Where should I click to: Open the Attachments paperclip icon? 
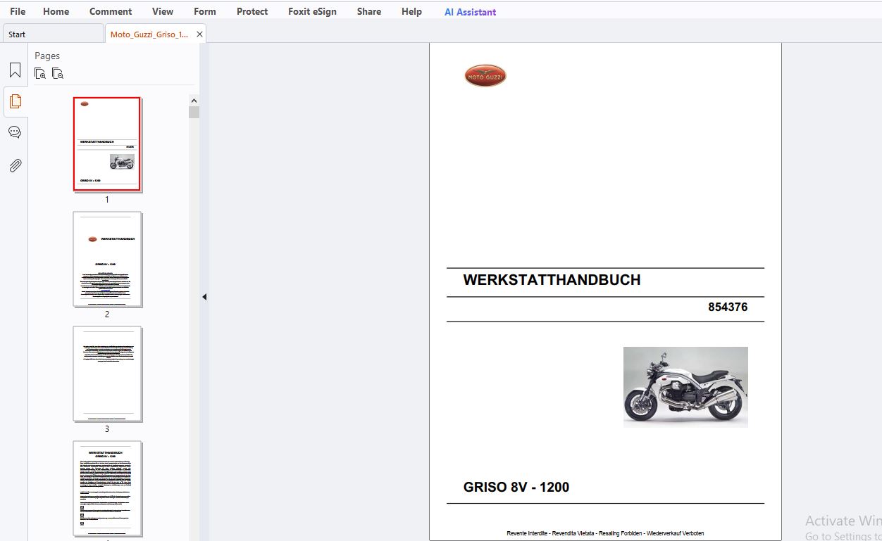(15, 165)
